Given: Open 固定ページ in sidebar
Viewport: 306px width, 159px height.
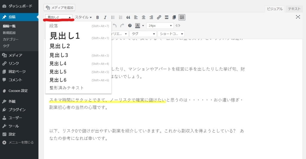Looking at the screenshot, I should [19, 72].
